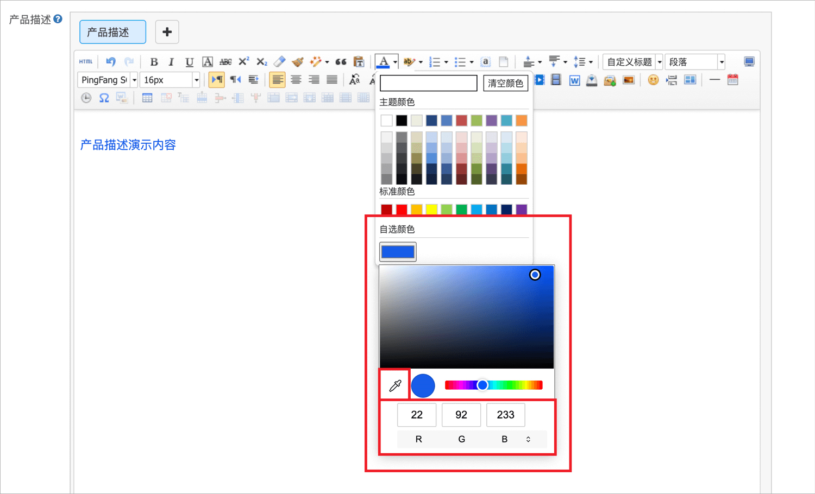Insert an emoticon using the smiley icon
815x494 pixels.
click(653, 80)
